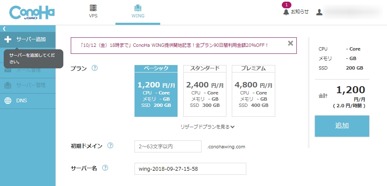Image resolution: width=387 pixels, height=186 pixels.
Task: Click the SSD 200 GB summary row
Action: 341,68
